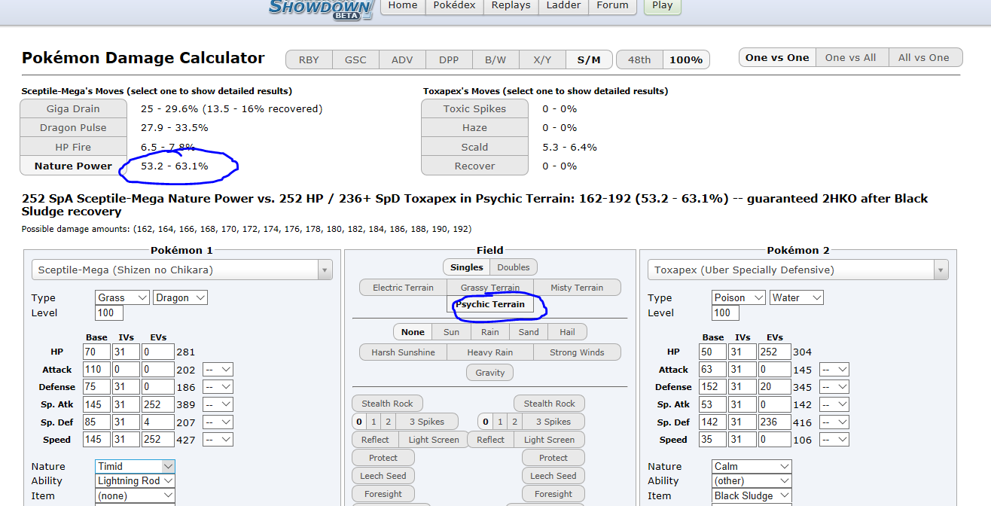
Task: Open the Pokédex tab
Action: coord(454,6)
